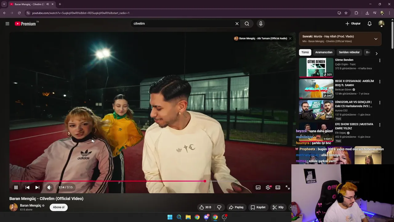Open the browser extensions puzzle icon
394x222 pixels.
[356, 13]
